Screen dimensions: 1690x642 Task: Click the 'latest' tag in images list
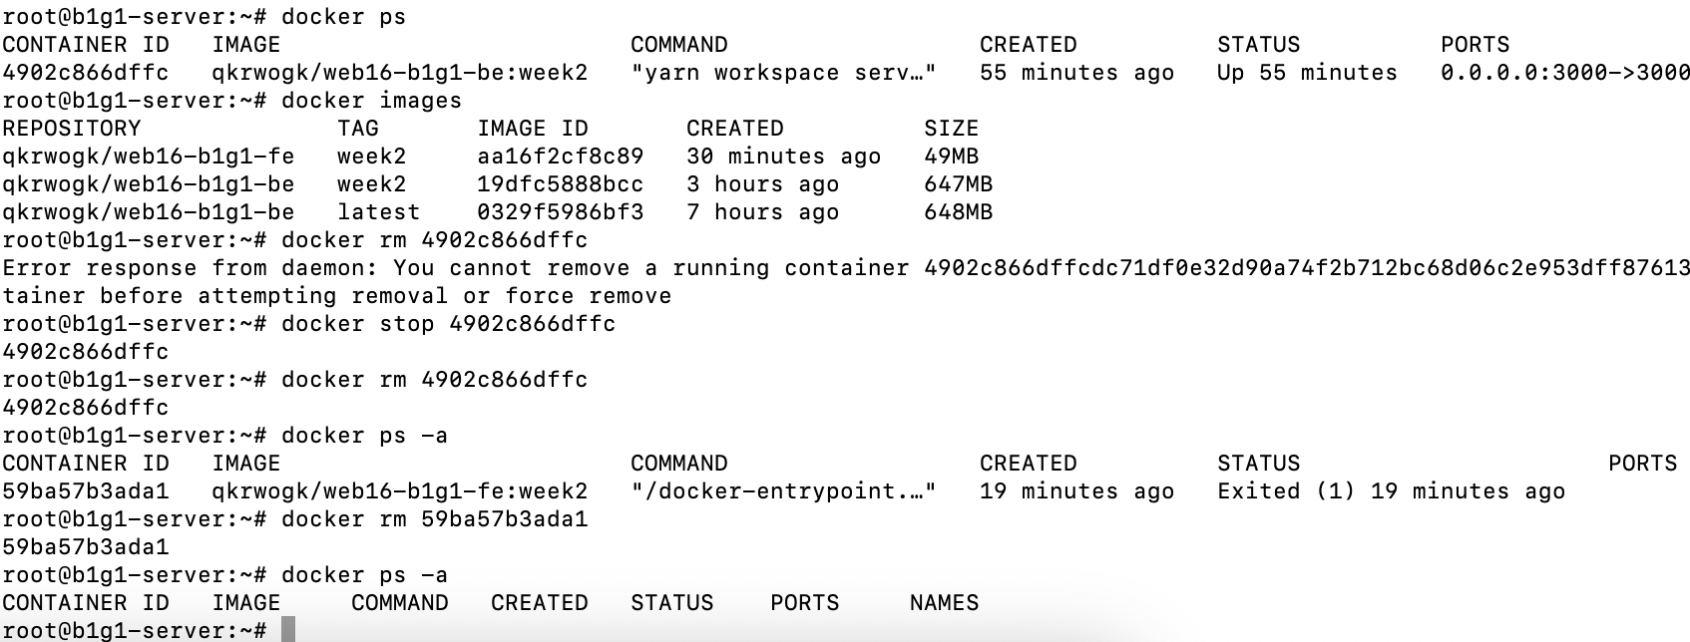click(x=378, y=212)
